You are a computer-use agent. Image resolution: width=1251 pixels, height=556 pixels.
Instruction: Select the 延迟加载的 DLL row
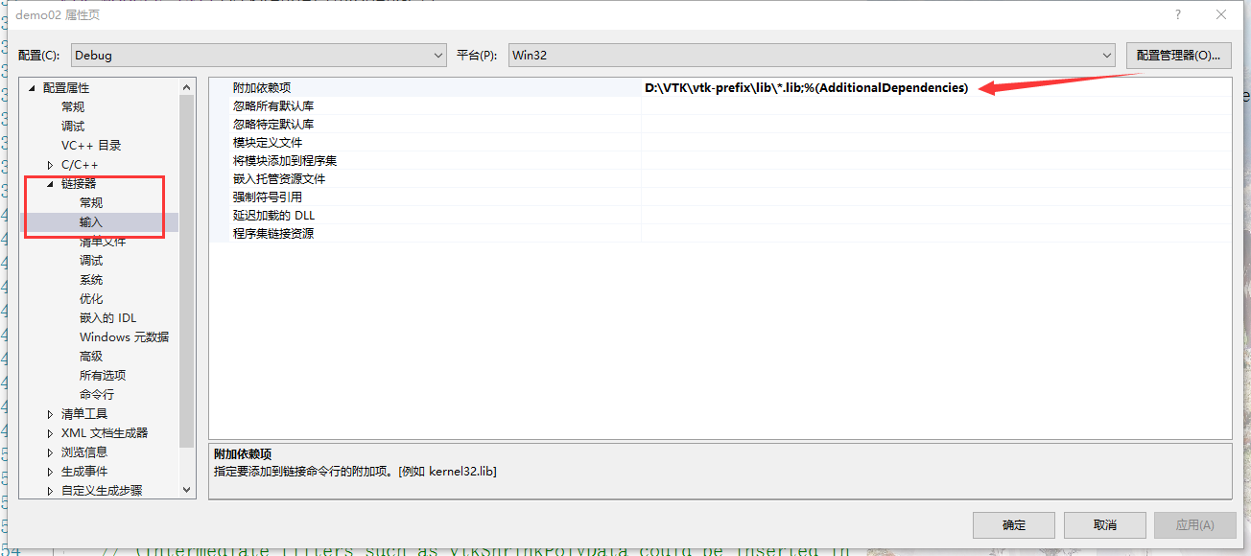pos(288,215)
